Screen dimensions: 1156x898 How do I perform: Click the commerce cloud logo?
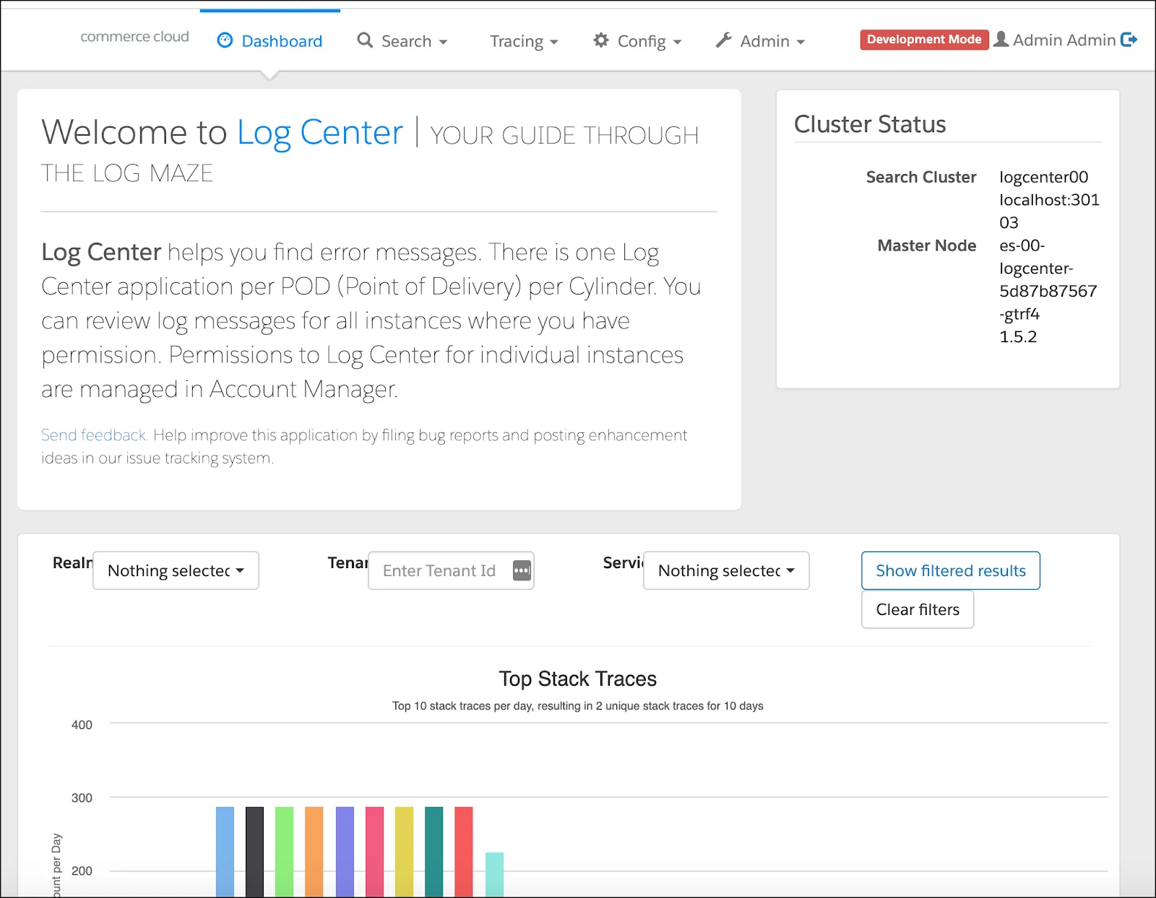click(x=134, y=36)
